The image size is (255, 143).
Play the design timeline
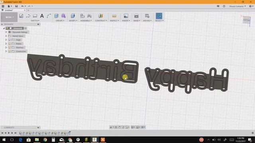coord(9,133)
